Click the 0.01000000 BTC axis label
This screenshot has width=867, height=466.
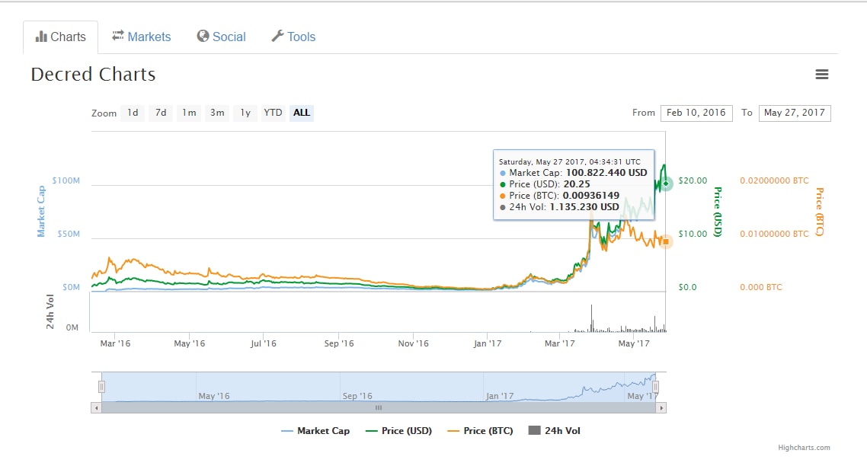coord(774,234)
